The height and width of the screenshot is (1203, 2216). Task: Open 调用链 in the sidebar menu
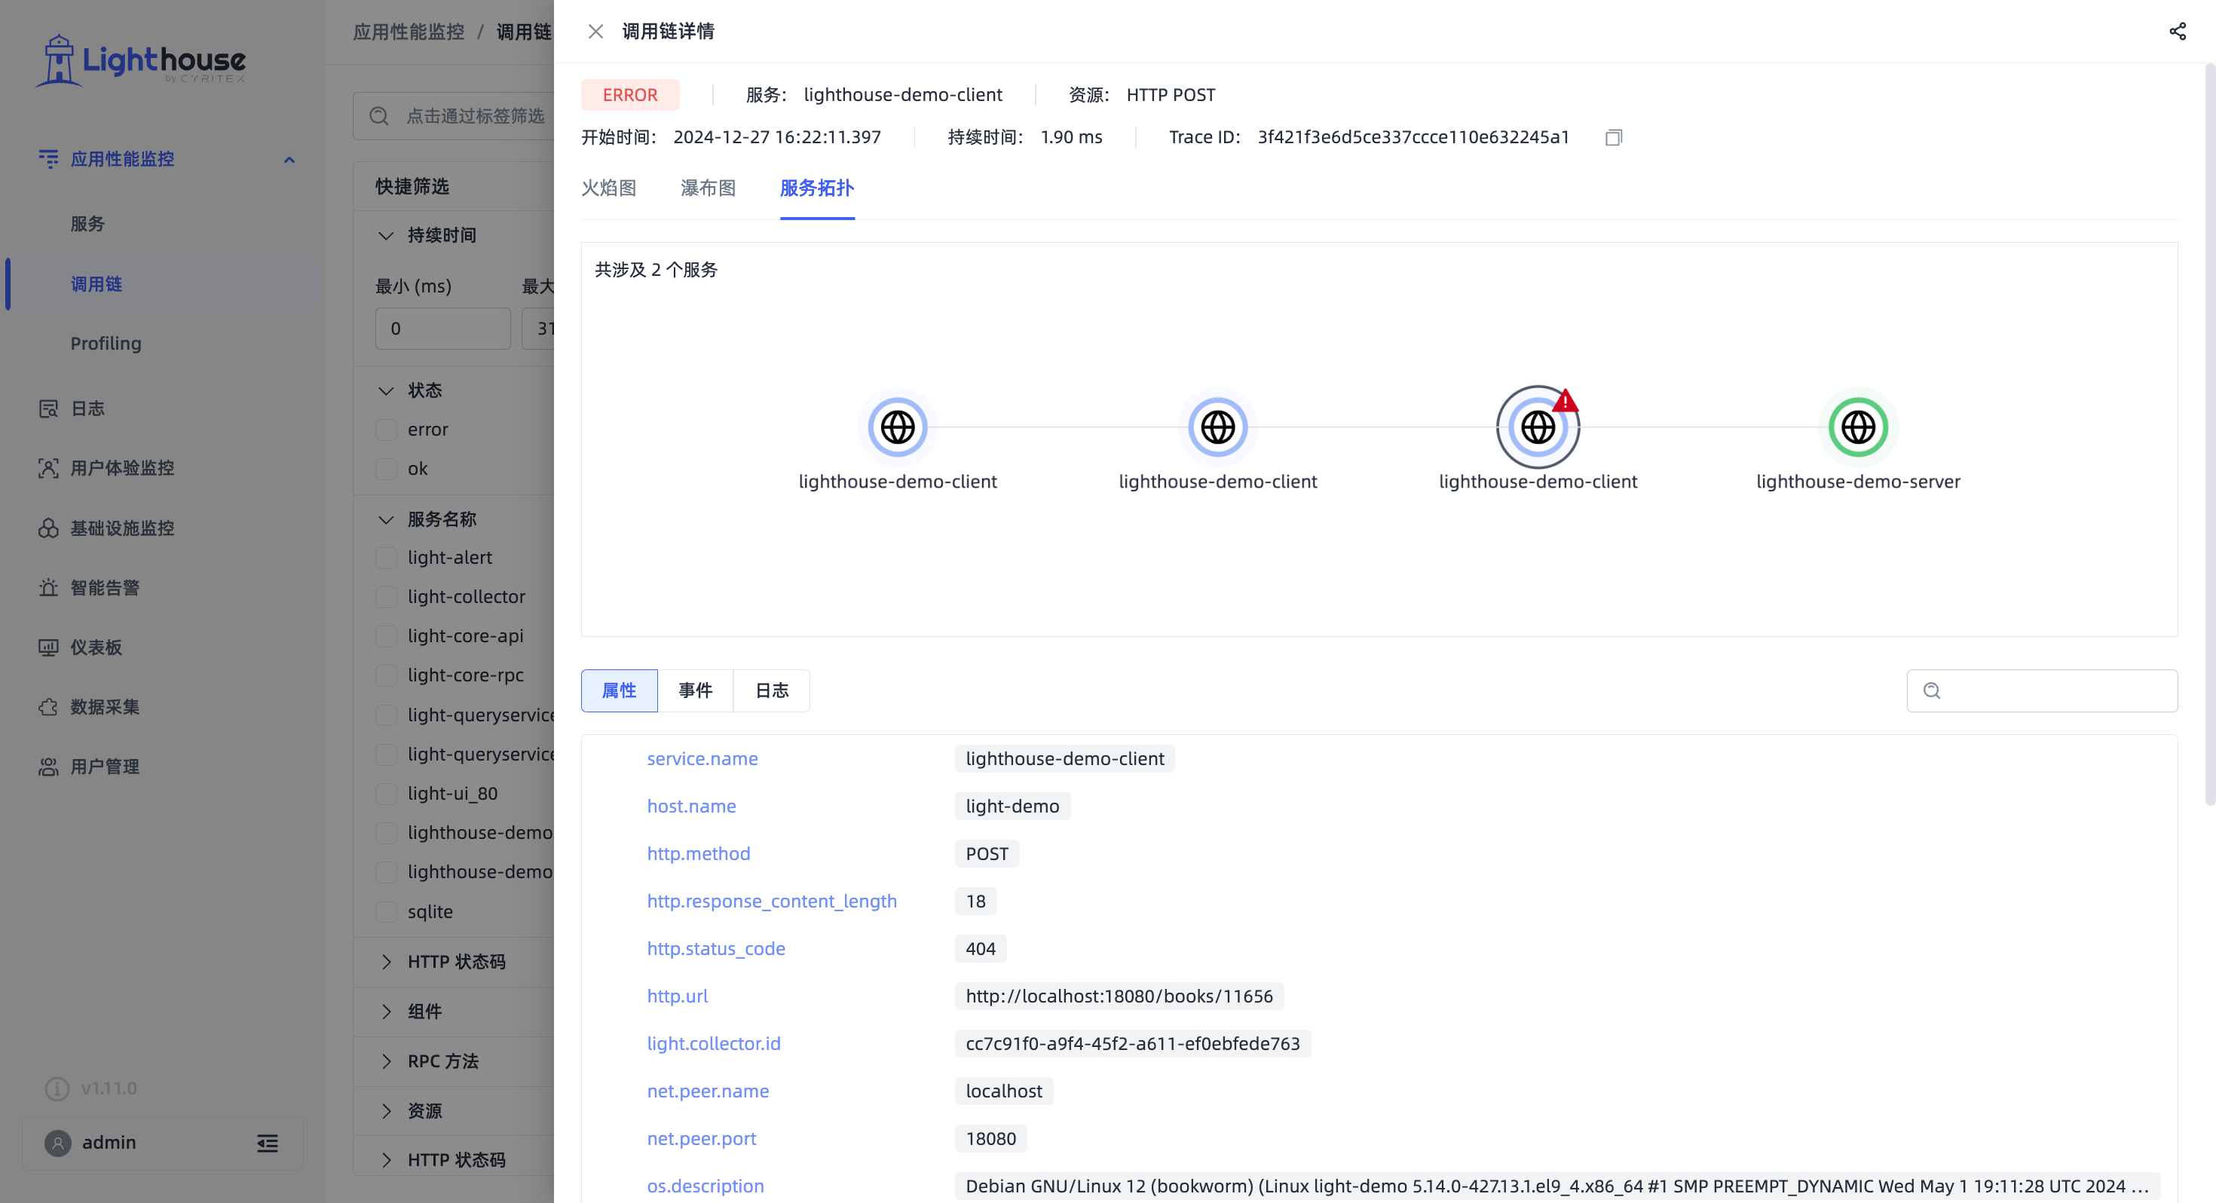[96, 284]
